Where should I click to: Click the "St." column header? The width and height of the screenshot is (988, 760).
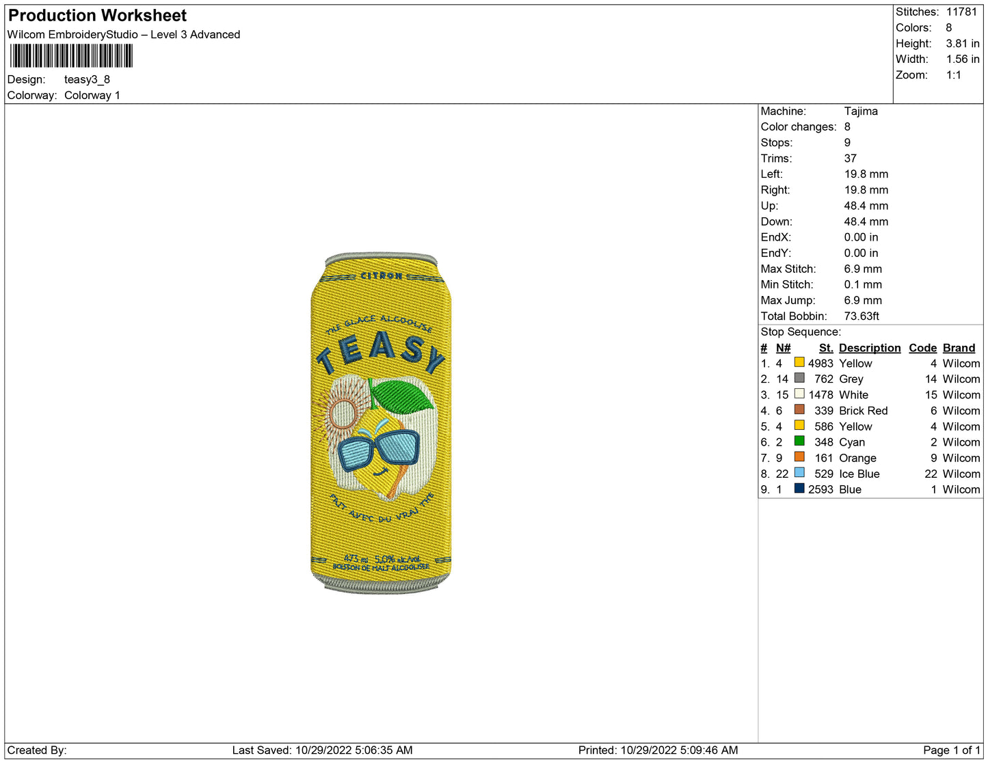tap(826, 347)
